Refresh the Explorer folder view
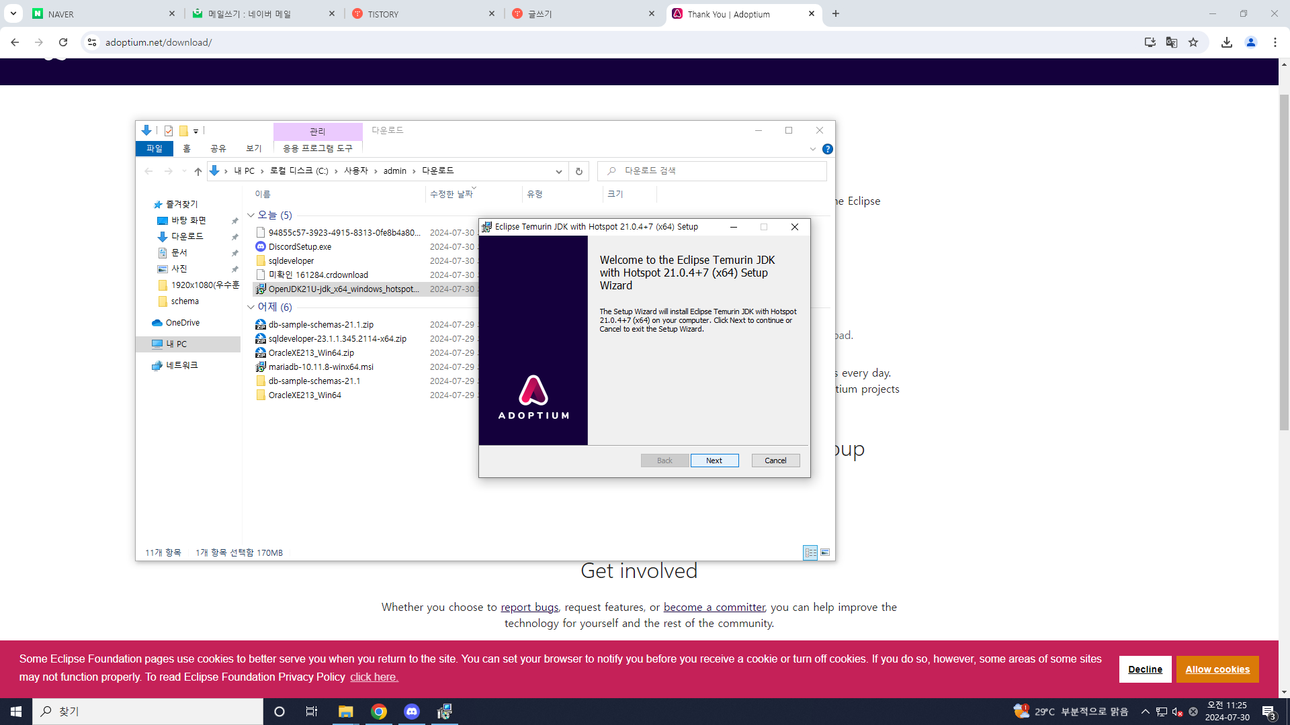This screenshot has height=725, width=1290. coord(578,171)
